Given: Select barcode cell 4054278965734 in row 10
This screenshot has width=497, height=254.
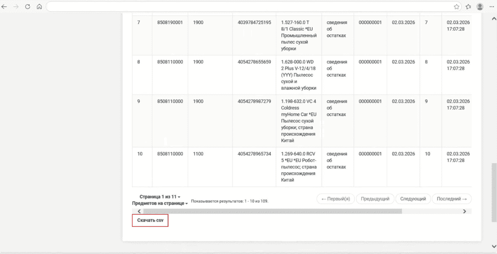Looking at the screenshot, I should [x=254, y=154].
